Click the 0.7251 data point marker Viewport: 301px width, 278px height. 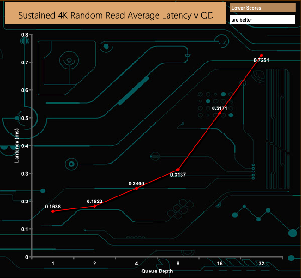click(262, 55)
